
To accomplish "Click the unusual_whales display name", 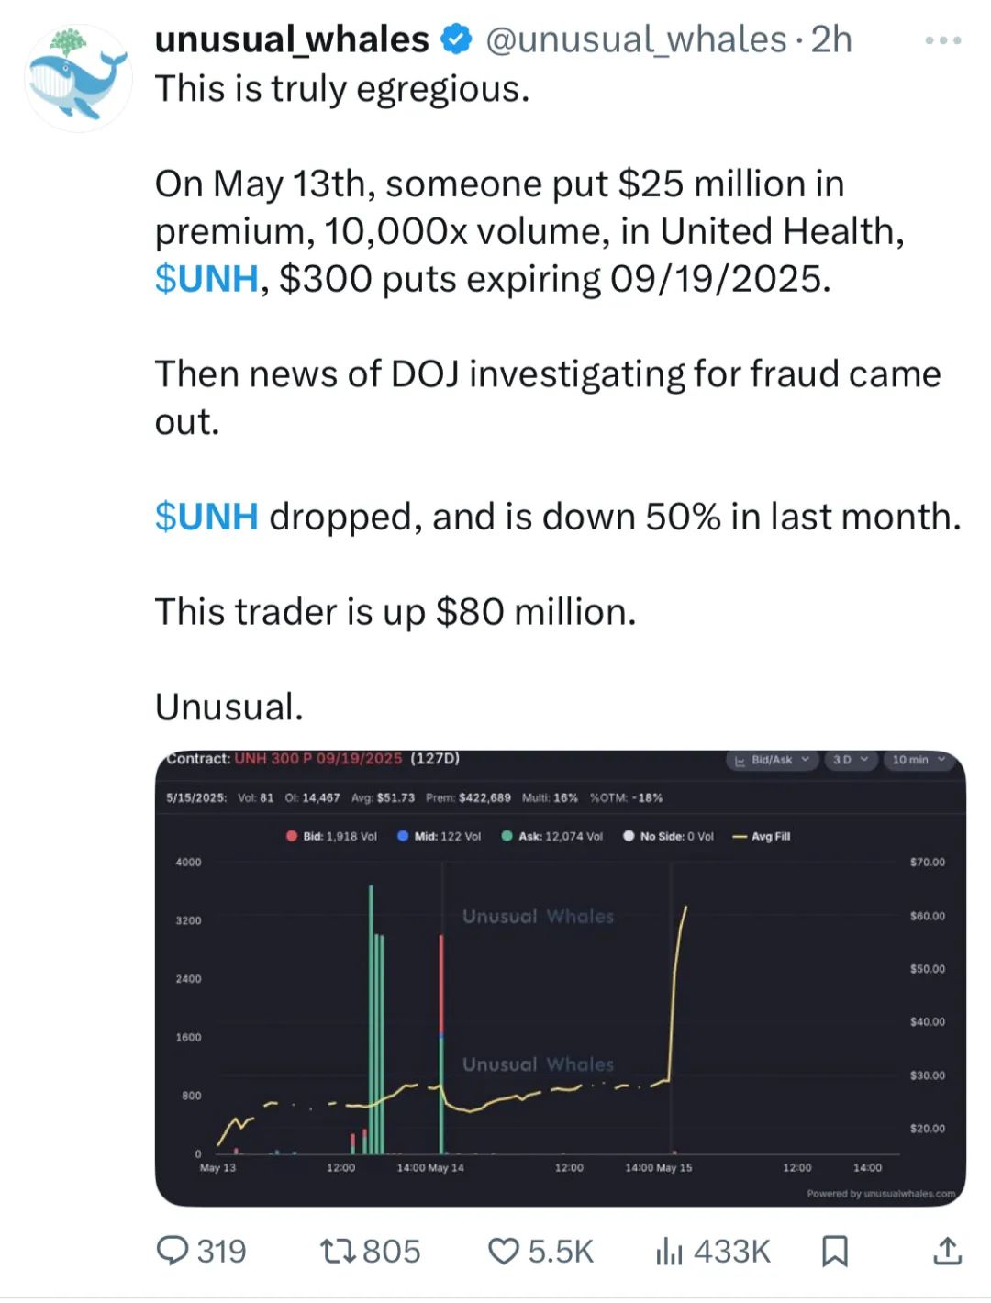I will pyautogui.click(x=292, y=39).
